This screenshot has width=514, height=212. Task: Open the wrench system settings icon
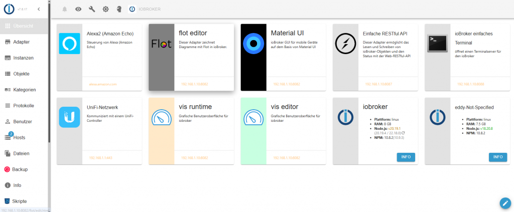92,9
